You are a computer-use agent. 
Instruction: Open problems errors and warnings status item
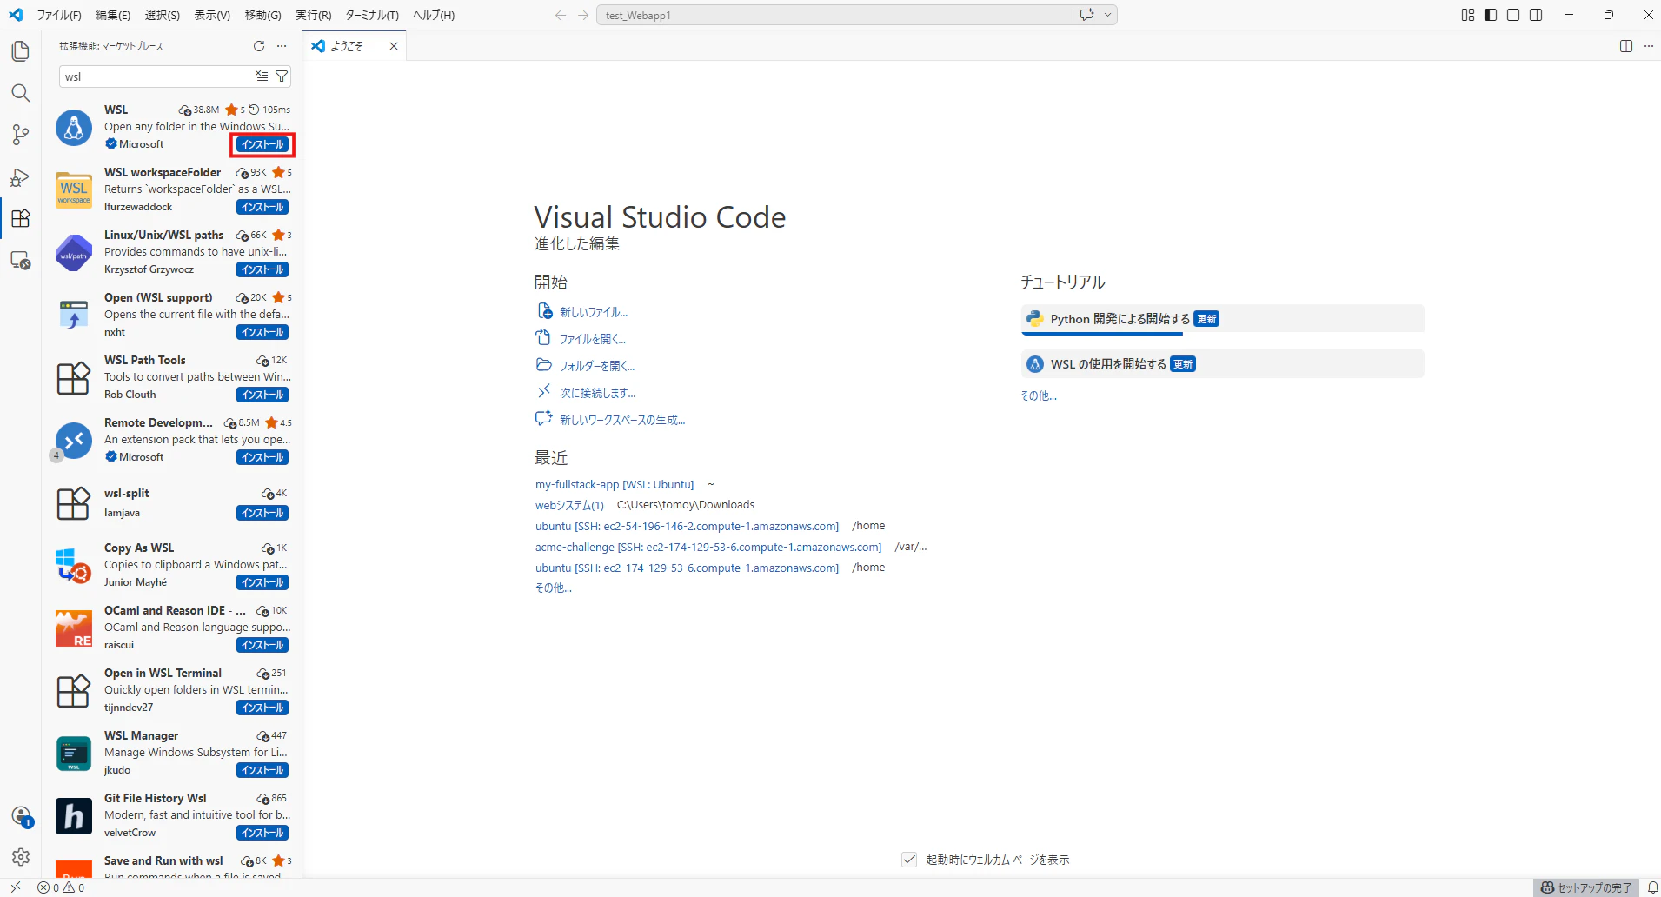[x=61, y=887]
